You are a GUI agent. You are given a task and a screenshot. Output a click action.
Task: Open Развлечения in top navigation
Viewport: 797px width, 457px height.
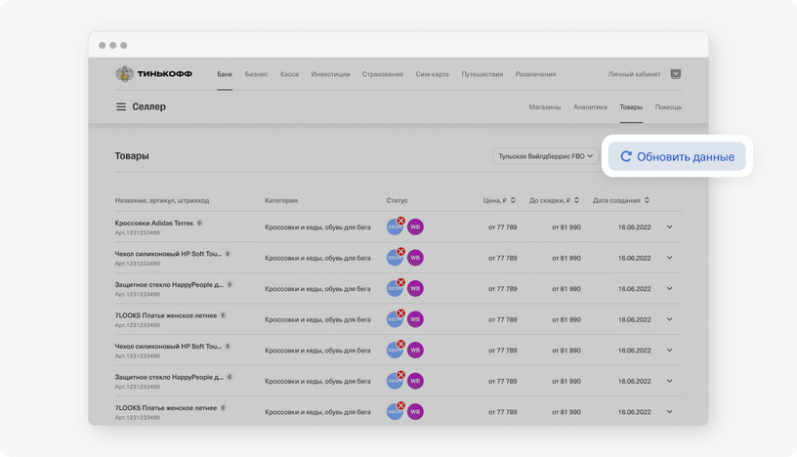coord(536,74)
